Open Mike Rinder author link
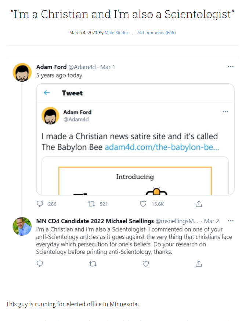Image resolution: width=242 pixels, height=321 pixels. pyautogui.click(x=116, y=33)
